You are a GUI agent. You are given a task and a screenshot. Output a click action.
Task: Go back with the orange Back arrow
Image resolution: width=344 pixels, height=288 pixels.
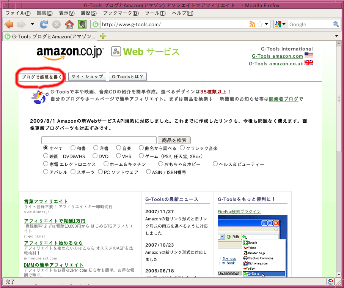(9, 24)
